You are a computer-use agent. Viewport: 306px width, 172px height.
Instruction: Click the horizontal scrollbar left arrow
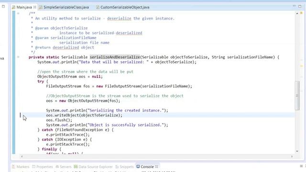pos(22,156)
